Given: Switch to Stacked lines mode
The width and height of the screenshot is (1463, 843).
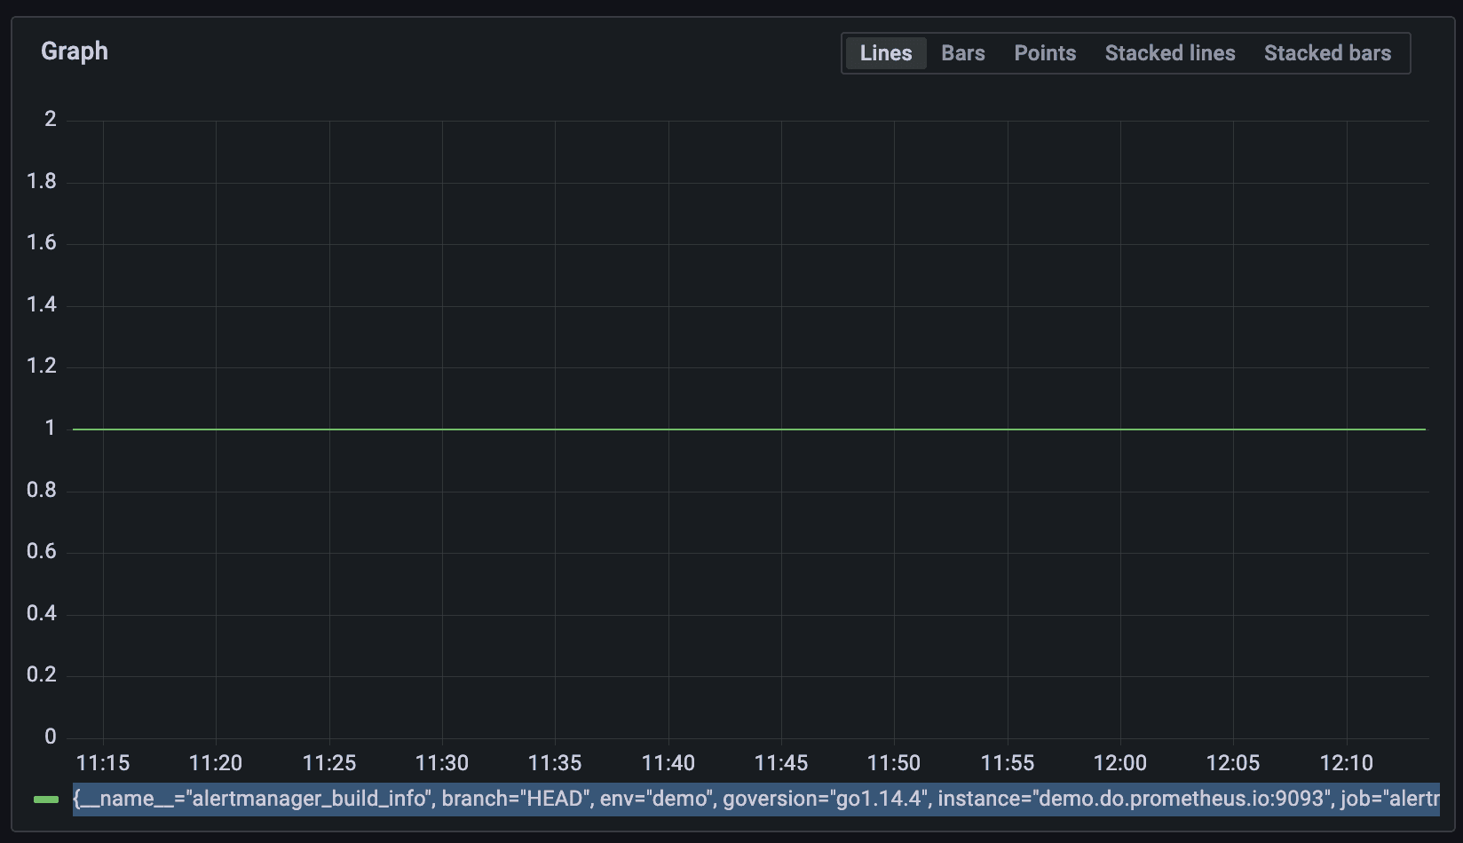Looking at the screenshot, I should pyautogui.click(x=1169, y=52).
